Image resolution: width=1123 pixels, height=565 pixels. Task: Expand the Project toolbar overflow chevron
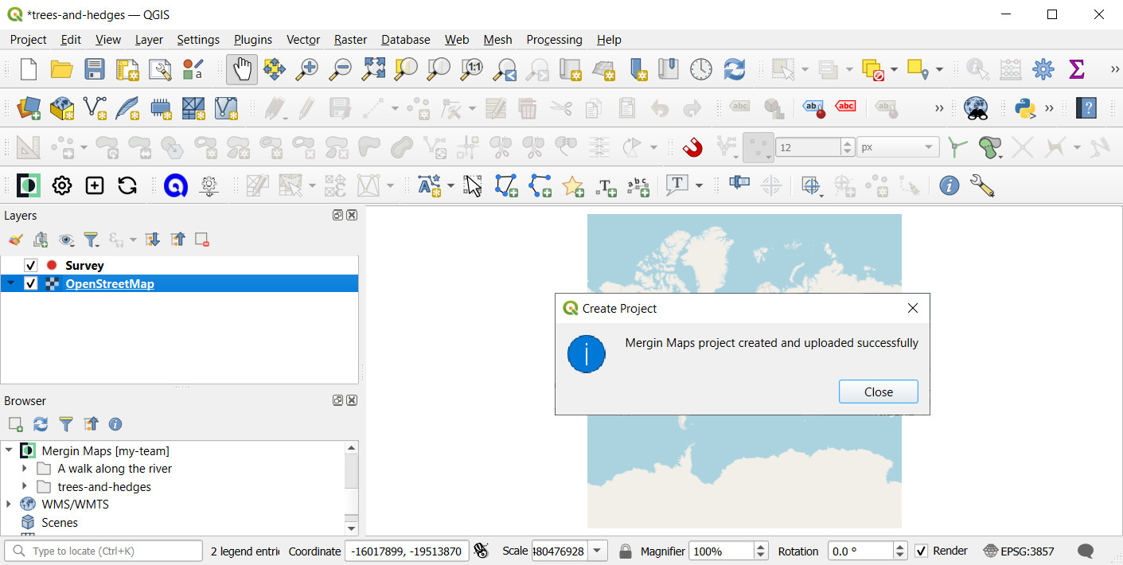[1114, 69]
